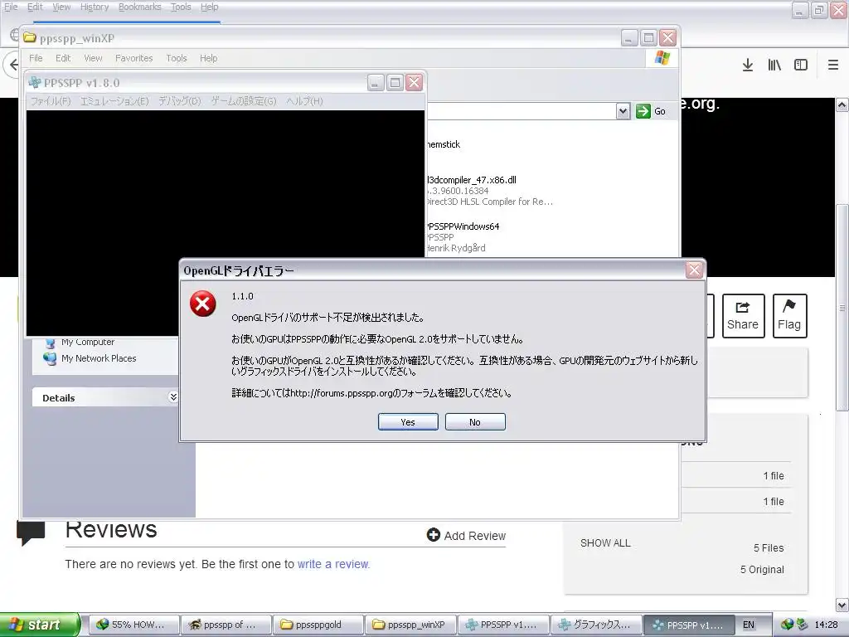849x637 pixels.
Task: Click the Flag button on the webpage
Action: [x=789, y=316]
